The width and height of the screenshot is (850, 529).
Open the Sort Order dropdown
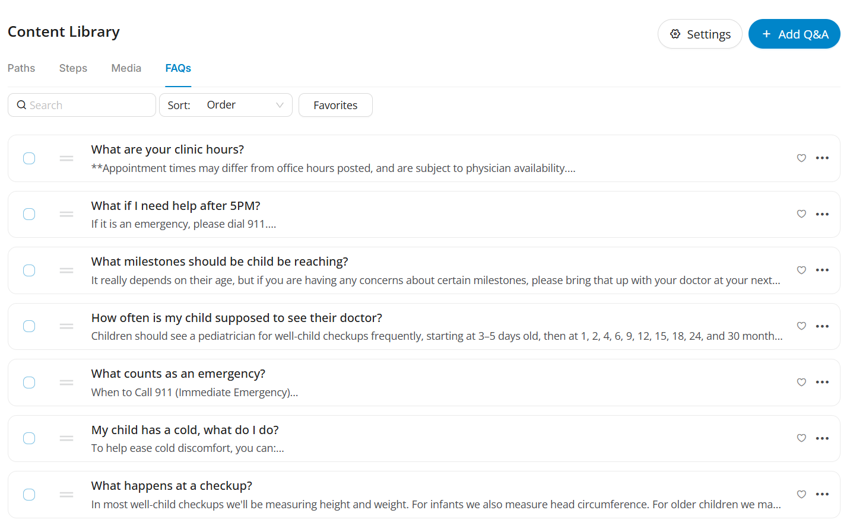(x=226, y=105)
